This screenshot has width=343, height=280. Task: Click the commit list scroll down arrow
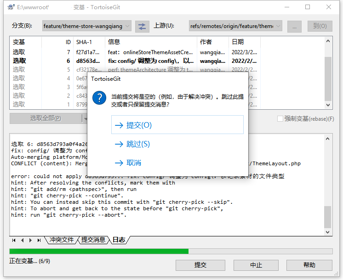pos(328,105)
